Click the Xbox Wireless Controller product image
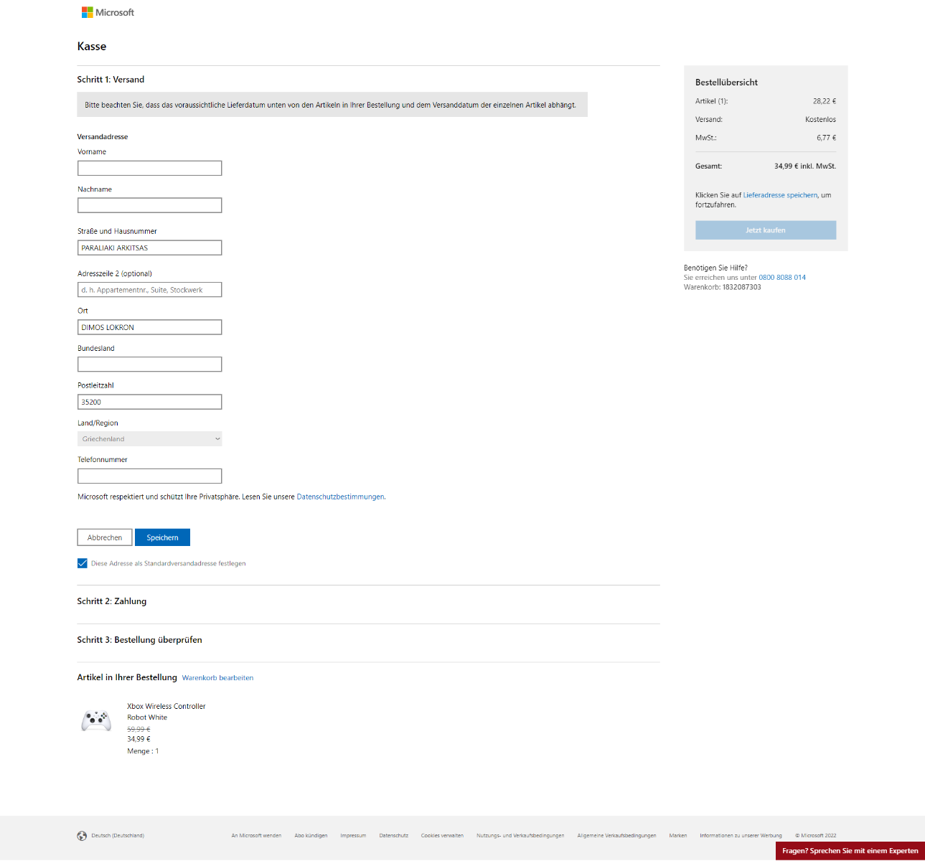This screenshot has width=925, height=861. pos(96,720)
